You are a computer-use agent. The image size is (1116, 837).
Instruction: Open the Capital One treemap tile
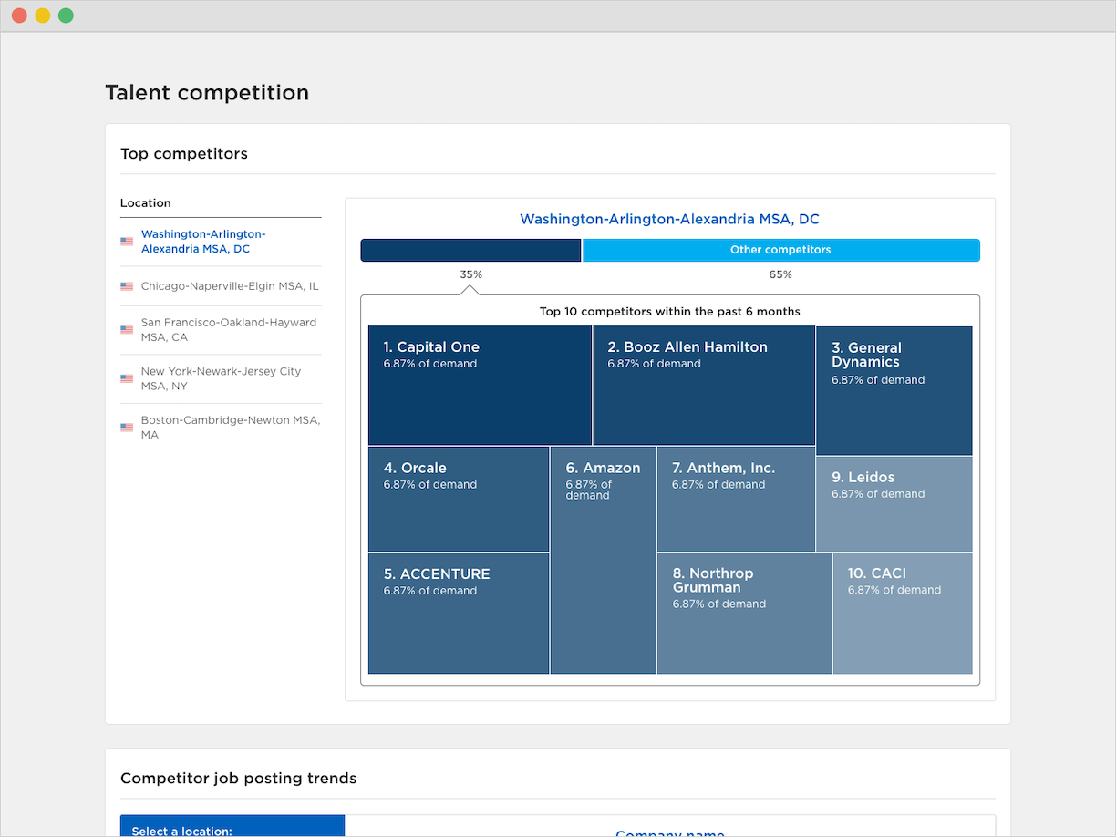480,386
